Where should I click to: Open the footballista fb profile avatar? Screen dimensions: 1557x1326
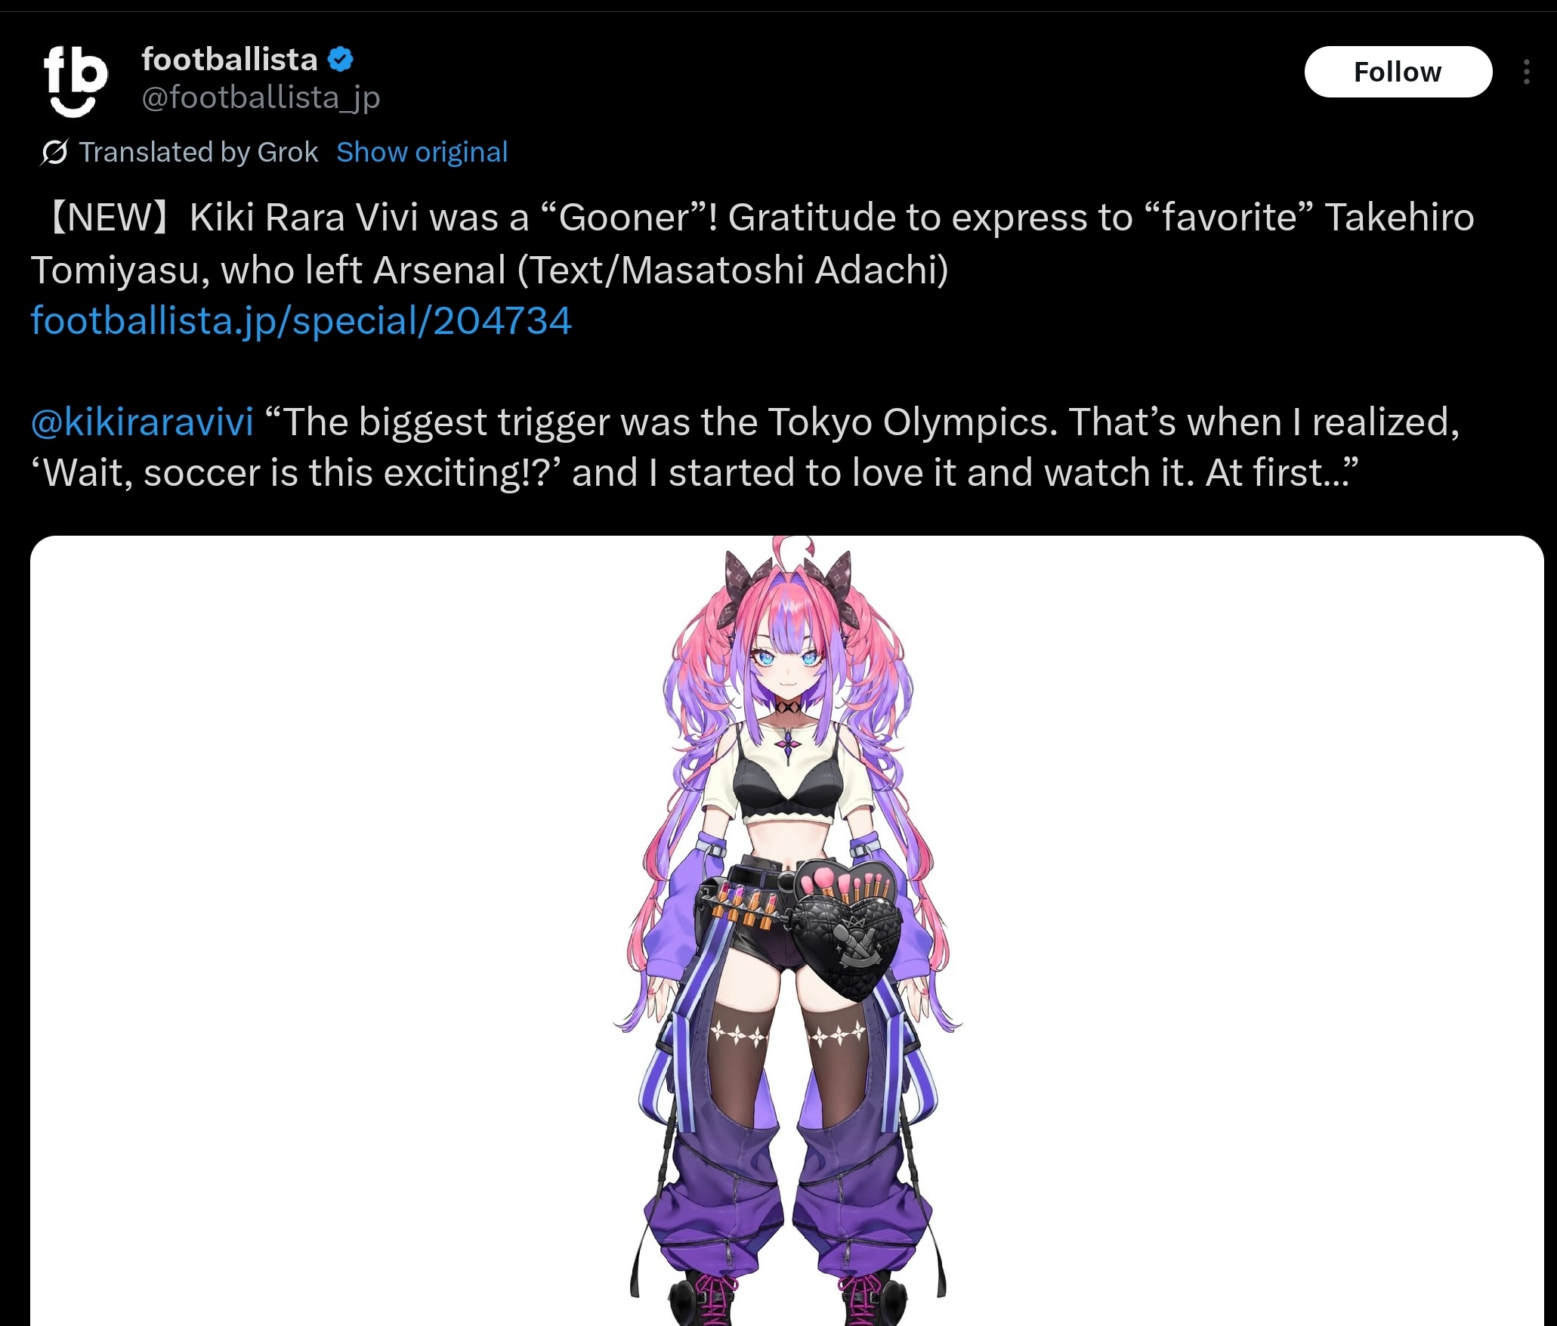point(74,81)
